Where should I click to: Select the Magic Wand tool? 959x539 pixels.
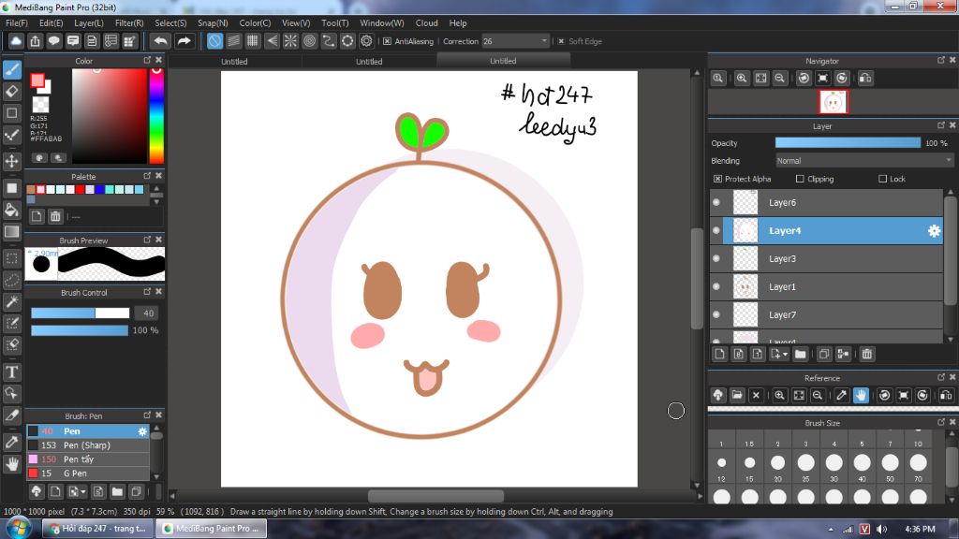(12, 302)
